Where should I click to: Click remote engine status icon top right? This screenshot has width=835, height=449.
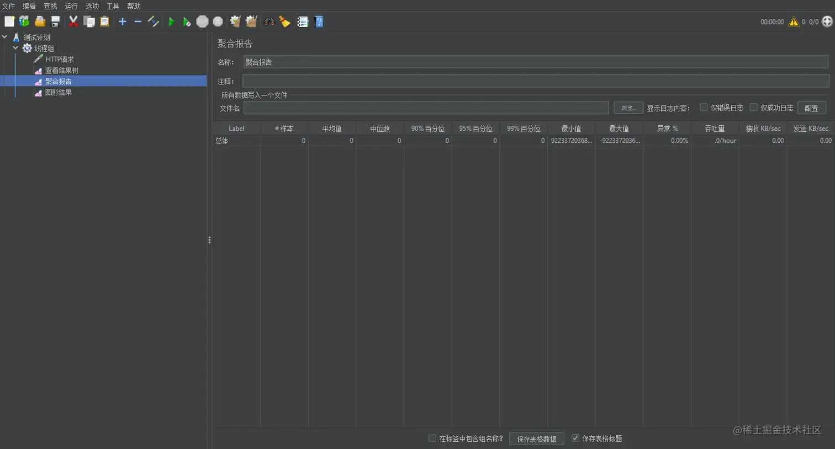tap(827, 22)
